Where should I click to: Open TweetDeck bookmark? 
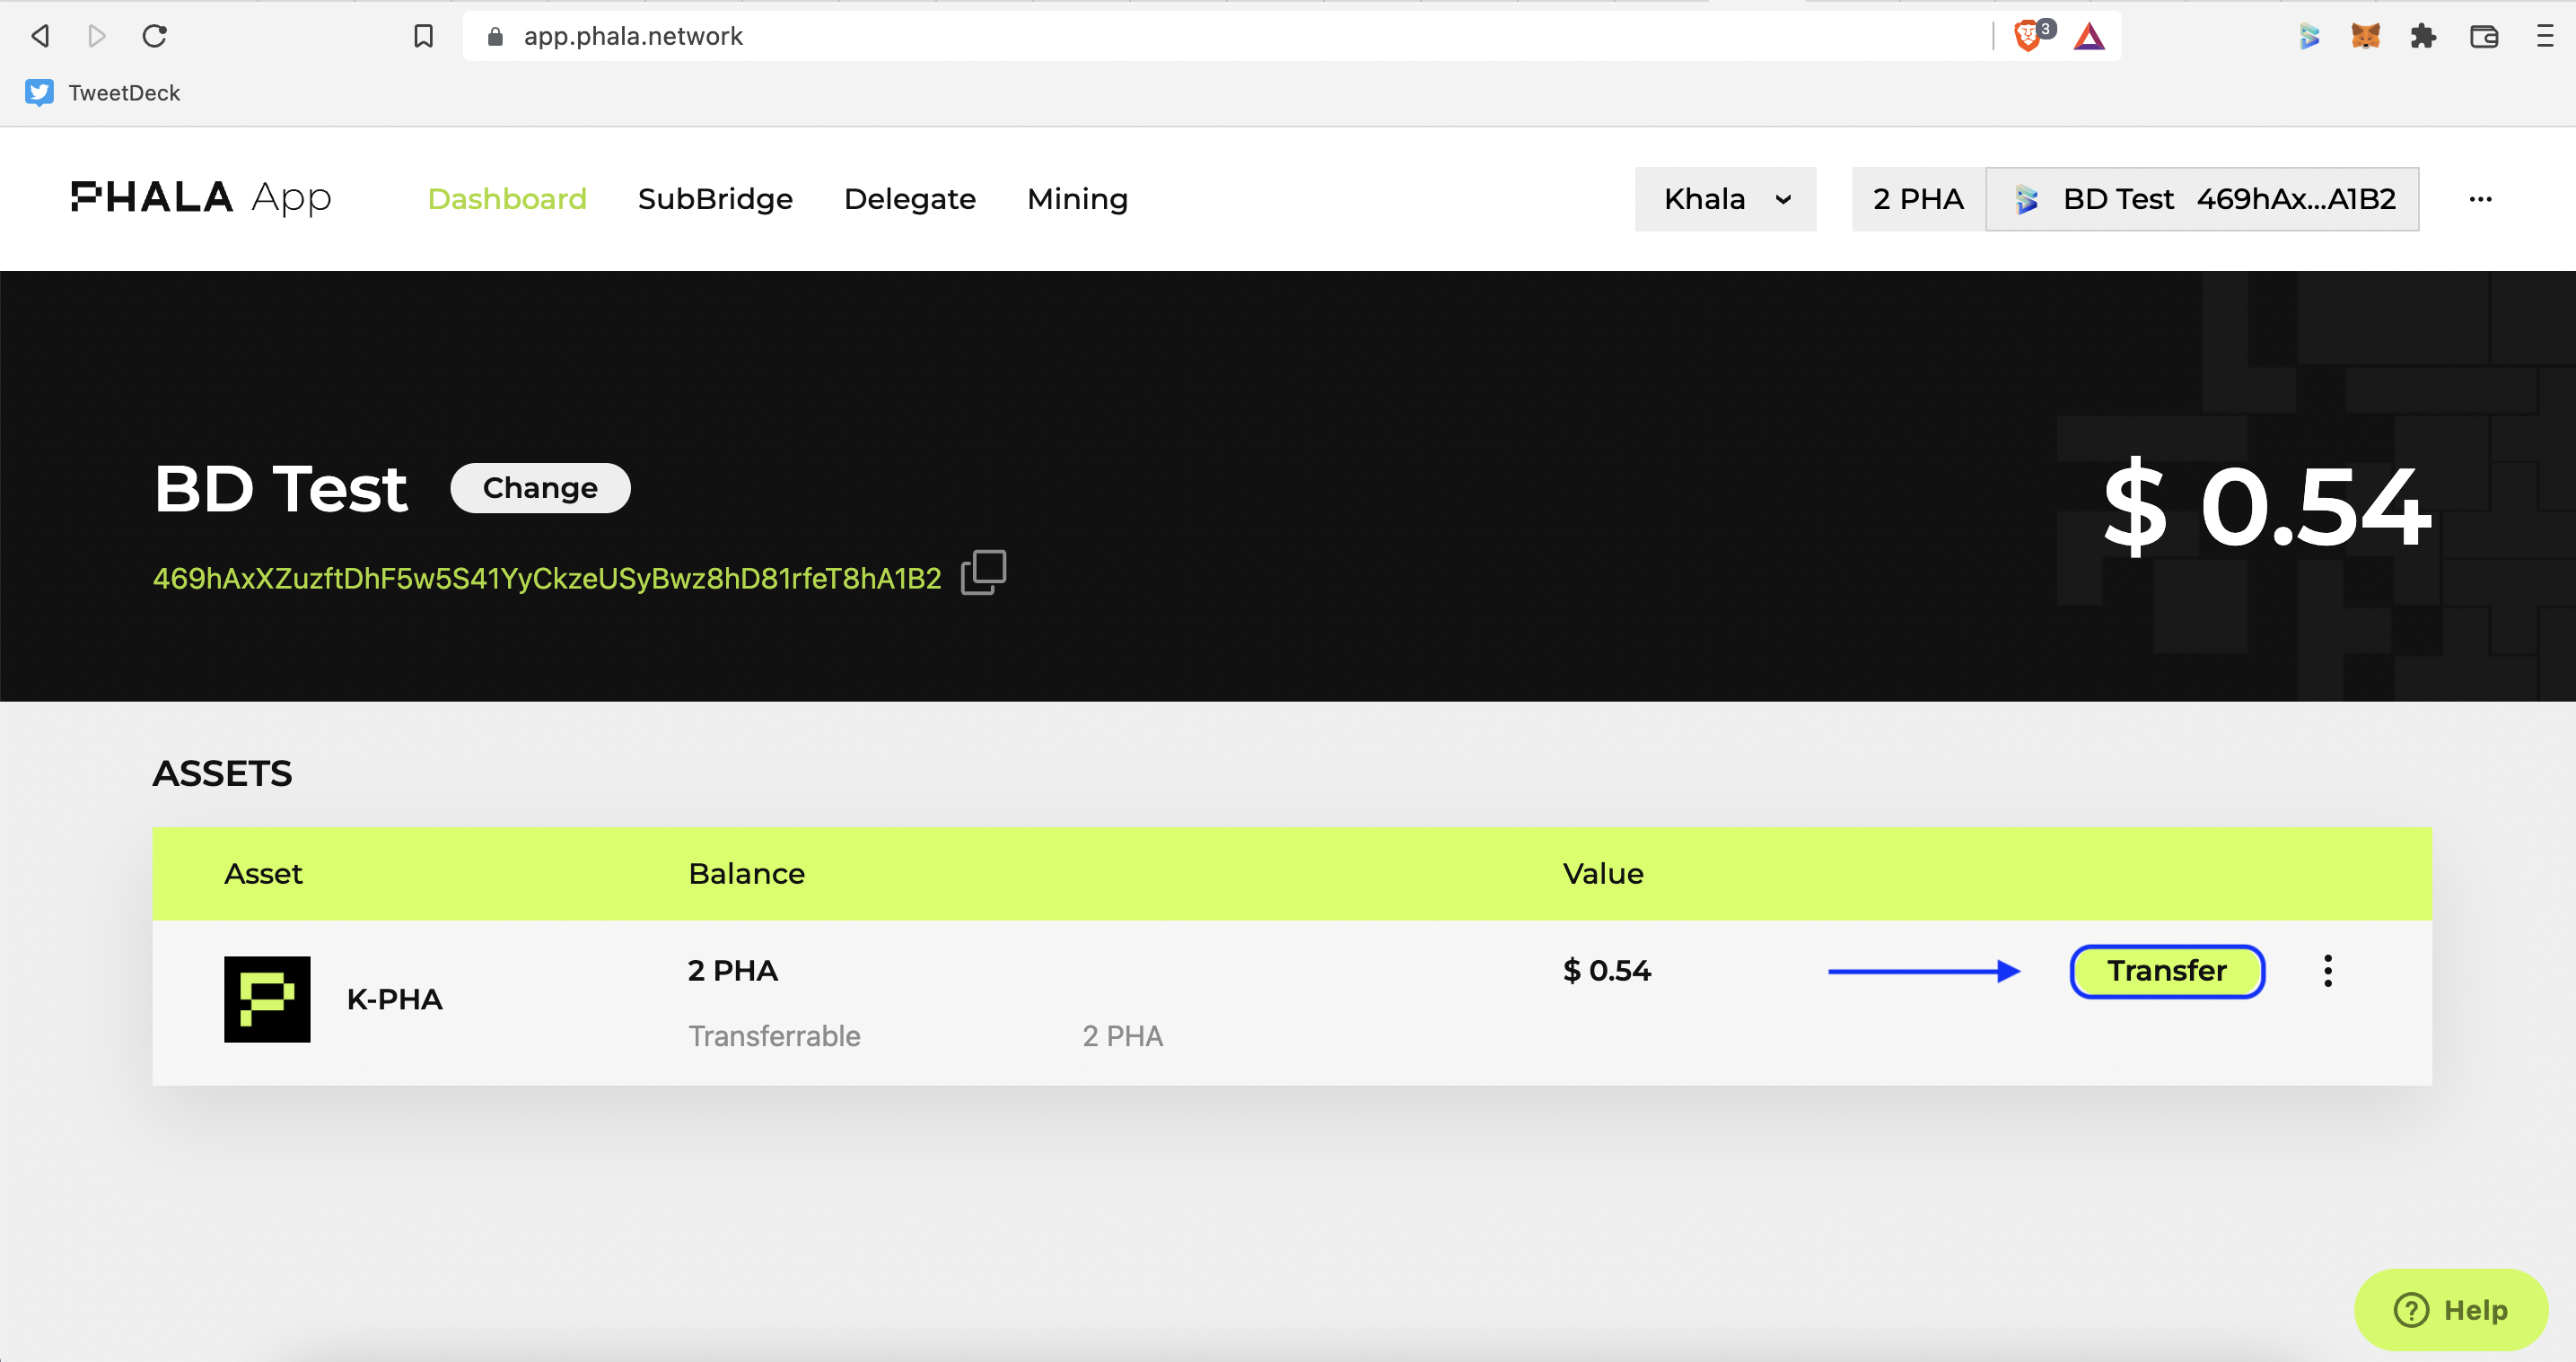pos(103,93)
